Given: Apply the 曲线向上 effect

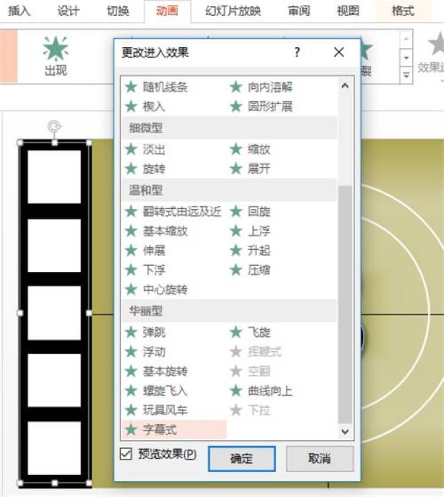Looking at the screenshot, I should click(x=262, y=391).
